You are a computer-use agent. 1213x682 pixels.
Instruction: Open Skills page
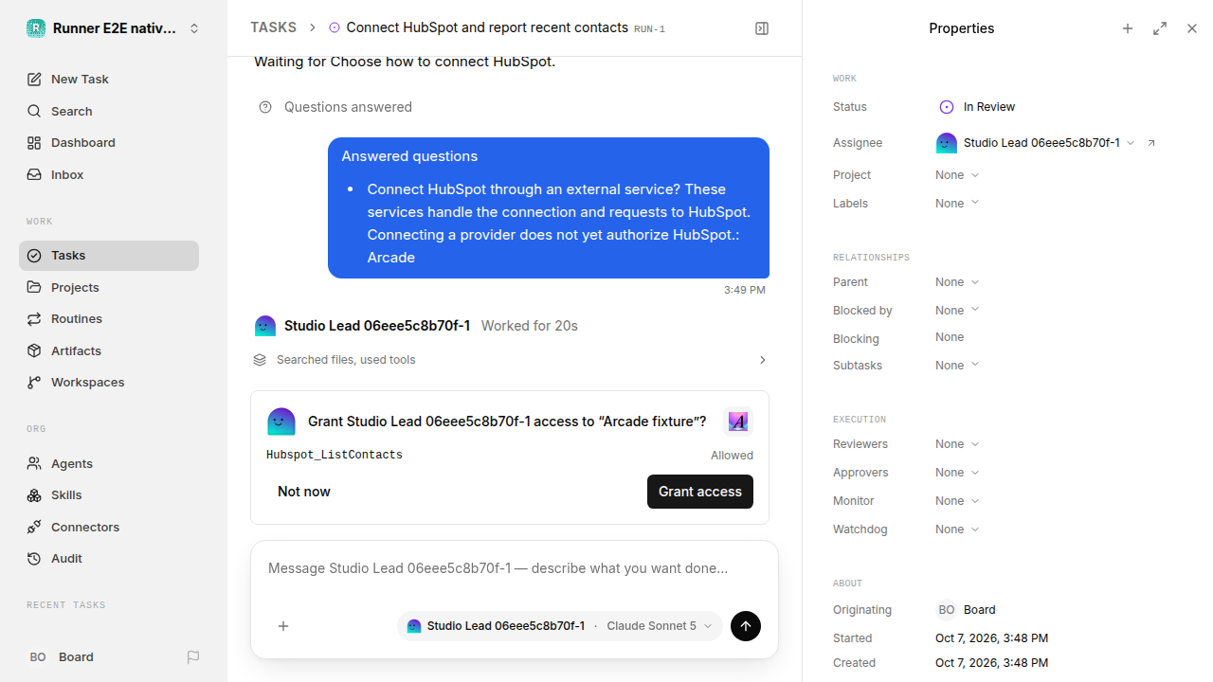click(109, 495)
